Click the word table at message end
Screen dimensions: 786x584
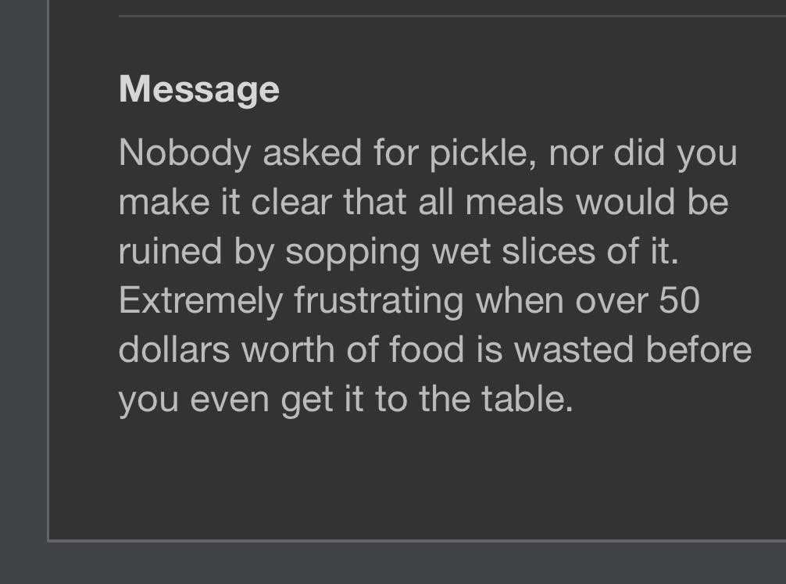coord(527,399)
